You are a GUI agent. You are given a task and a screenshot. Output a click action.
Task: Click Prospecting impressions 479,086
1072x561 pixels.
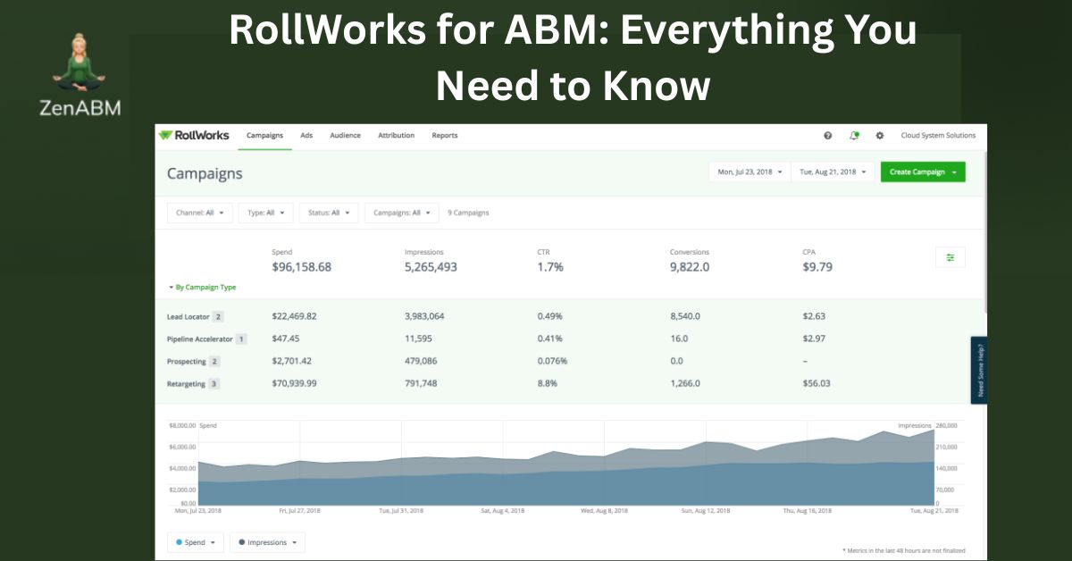421,361
